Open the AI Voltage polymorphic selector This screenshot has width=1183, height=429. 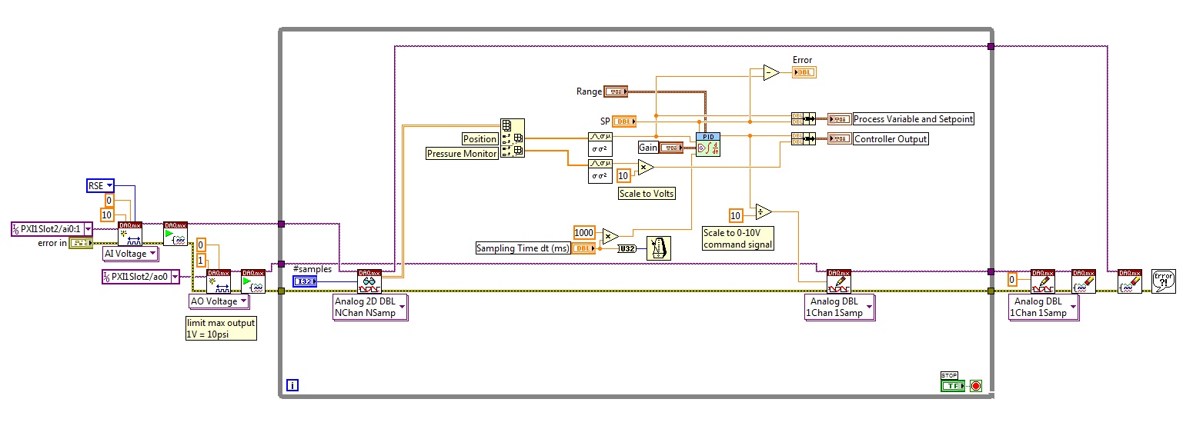click(131, 254)
